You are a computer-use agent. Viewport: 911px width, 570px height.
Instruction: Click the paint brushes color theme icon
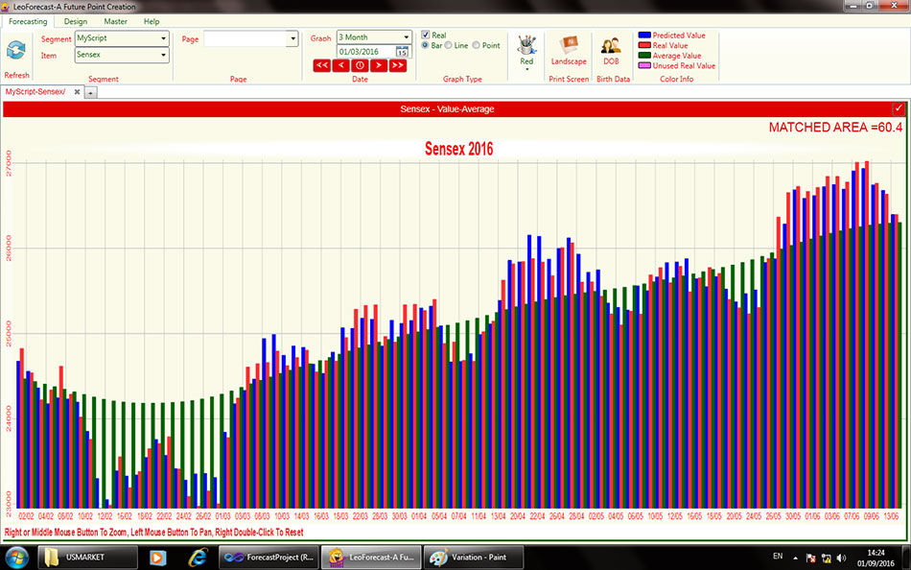[526, 45]
